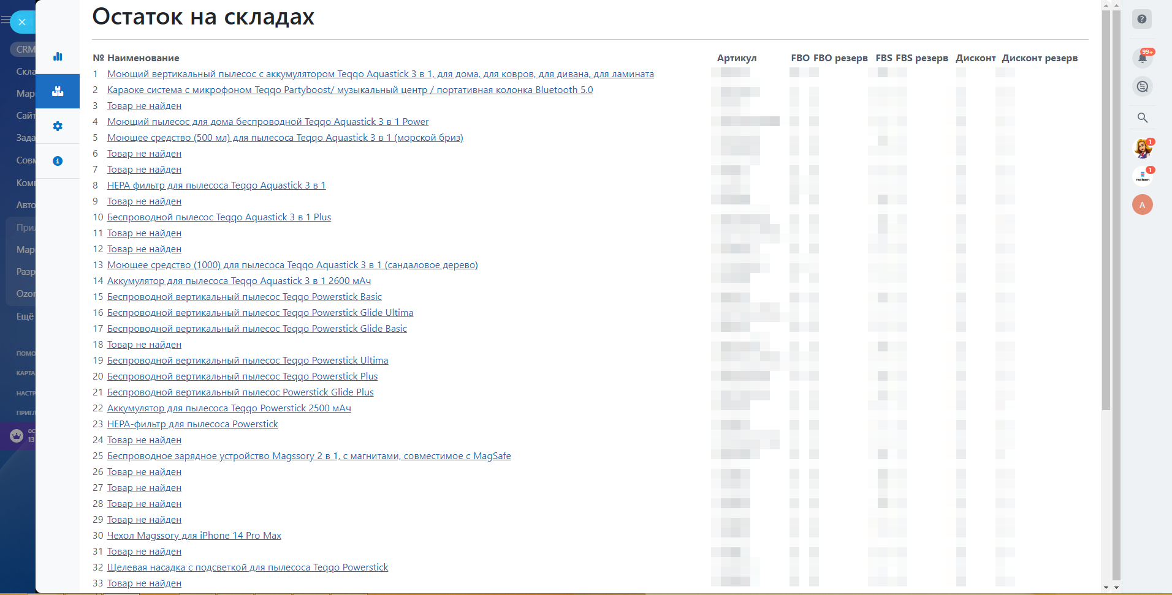This screenshot has height=595, width=1172.
Task: Open link 'Моющий вертикальный пылесос с аккумулятором Teqqo Aquastick'
Action: (381, 74)
